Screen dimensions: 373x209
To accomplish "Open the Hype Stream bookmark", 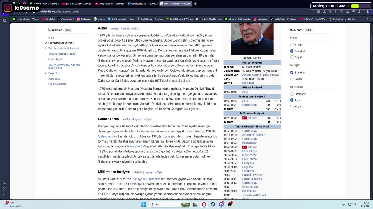I will tap(26, 19).
